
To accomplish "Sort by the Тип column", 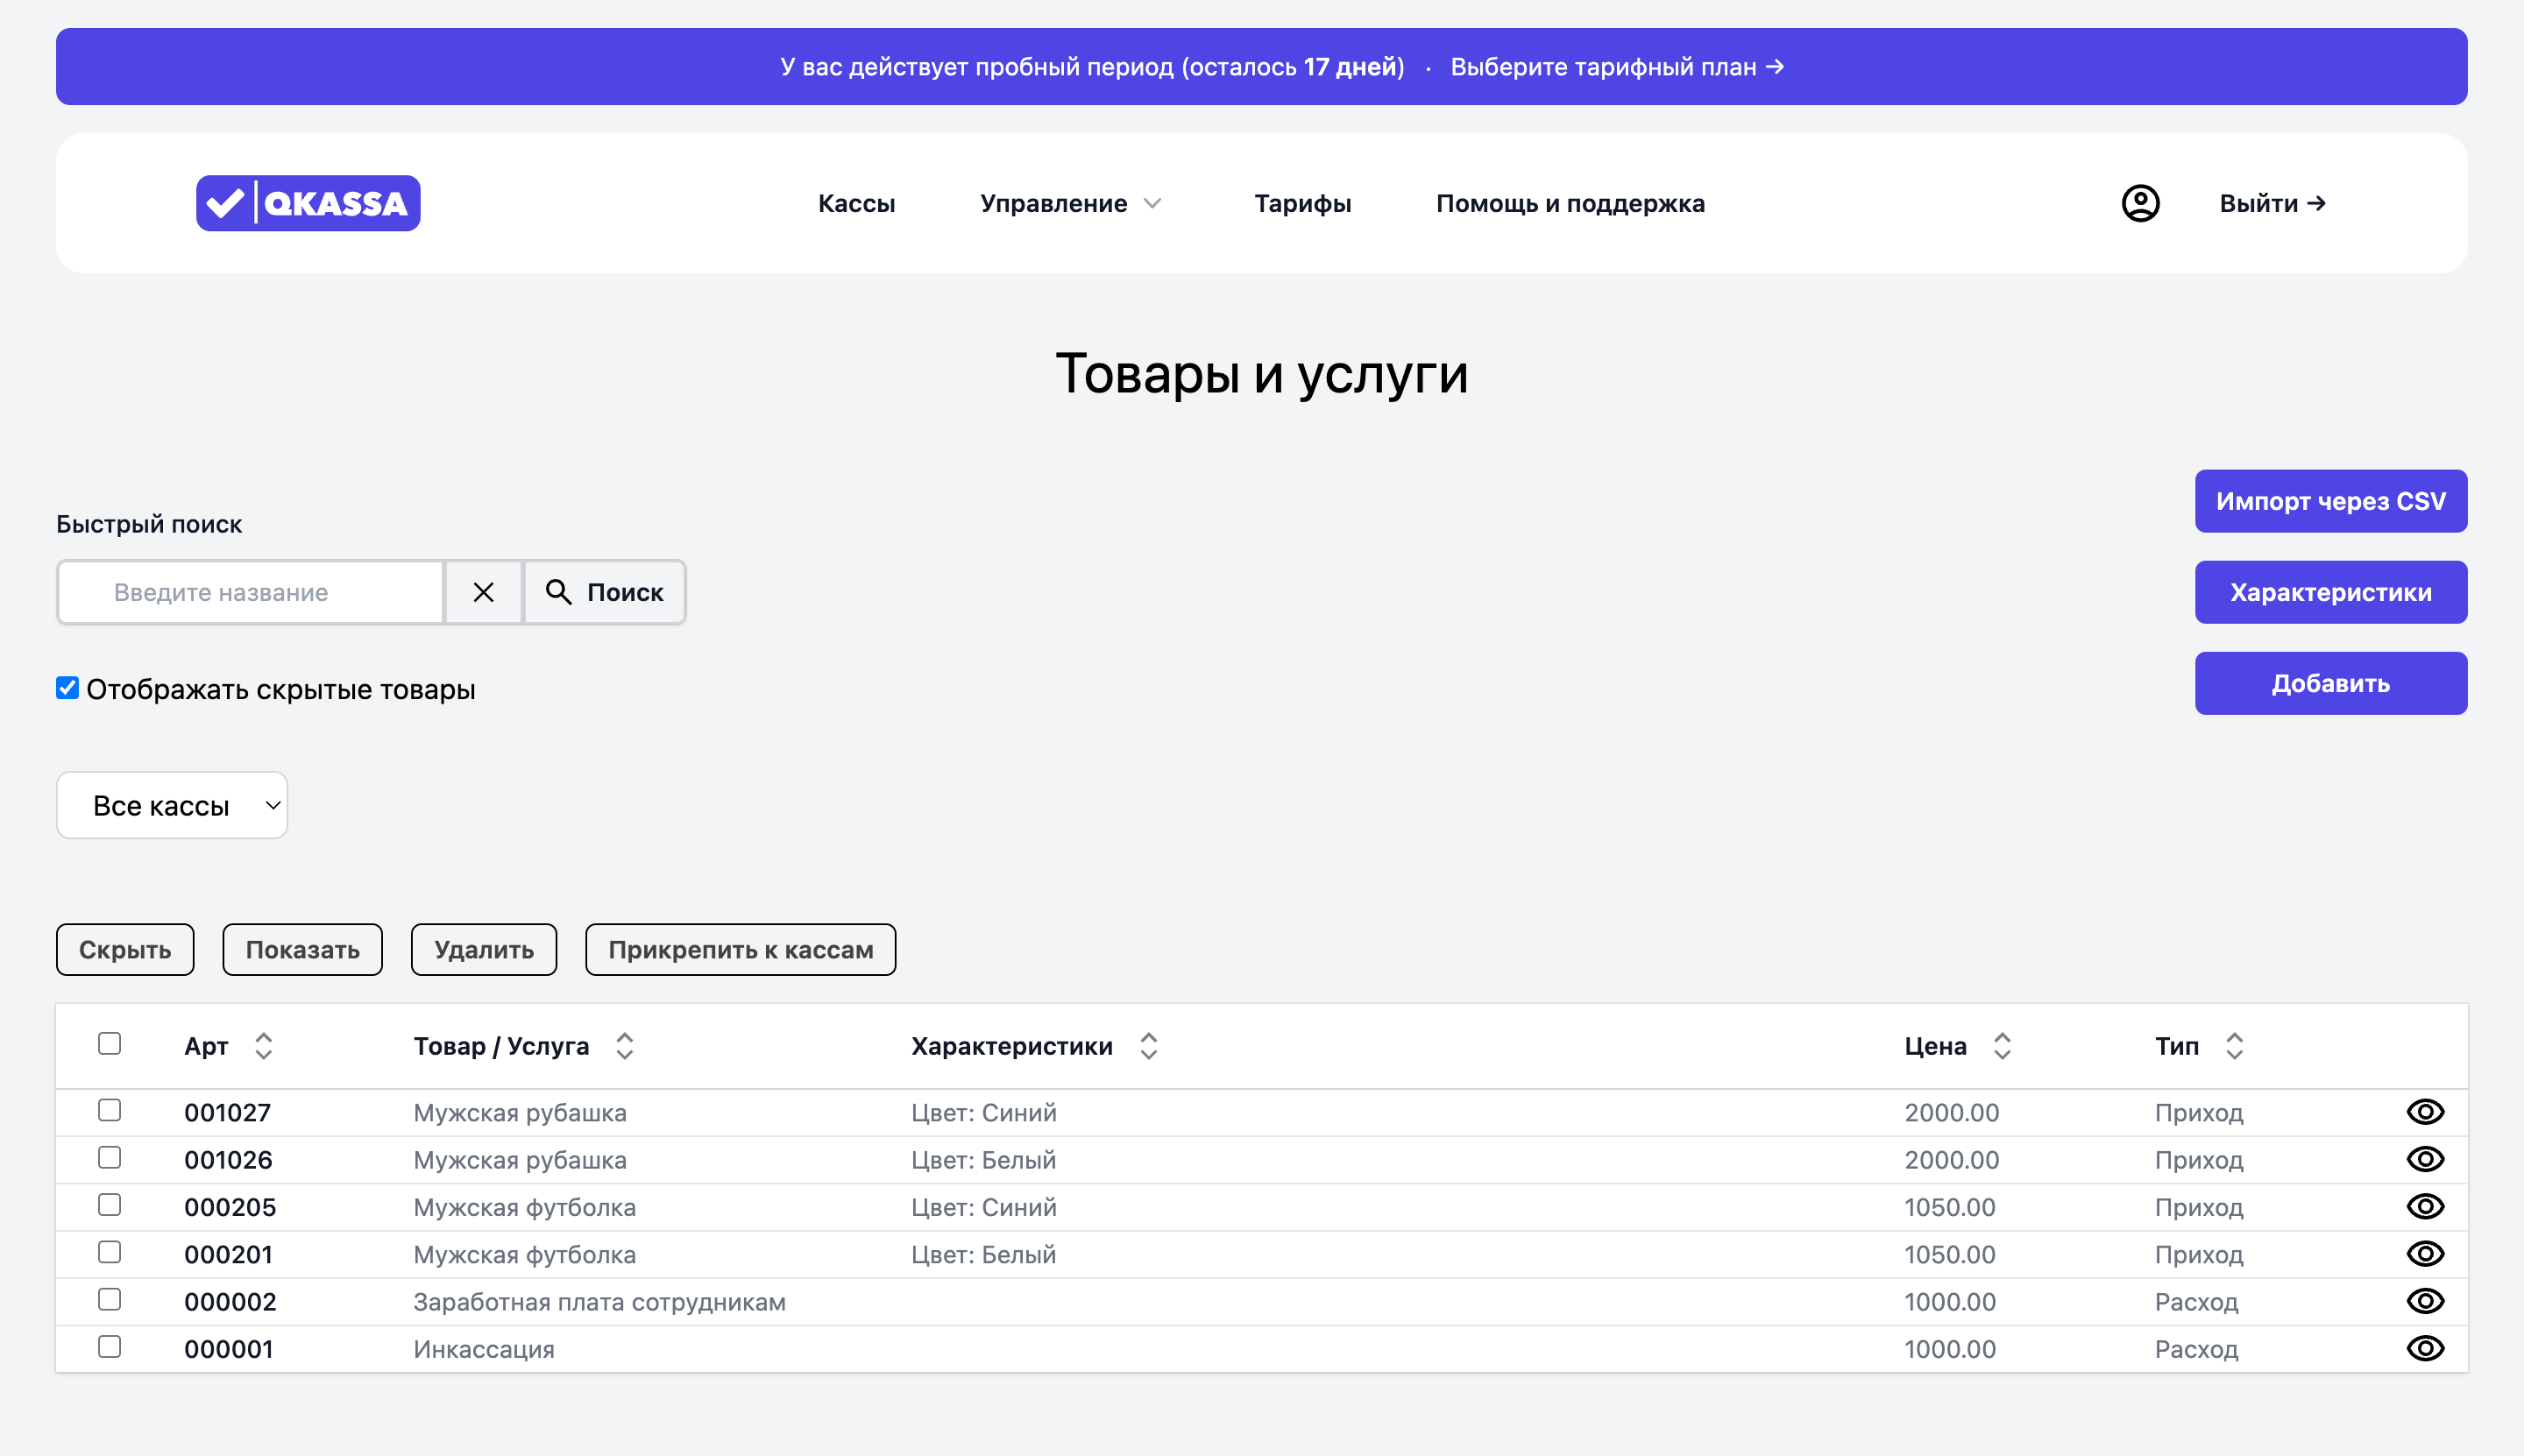I will (2234, 1046).
